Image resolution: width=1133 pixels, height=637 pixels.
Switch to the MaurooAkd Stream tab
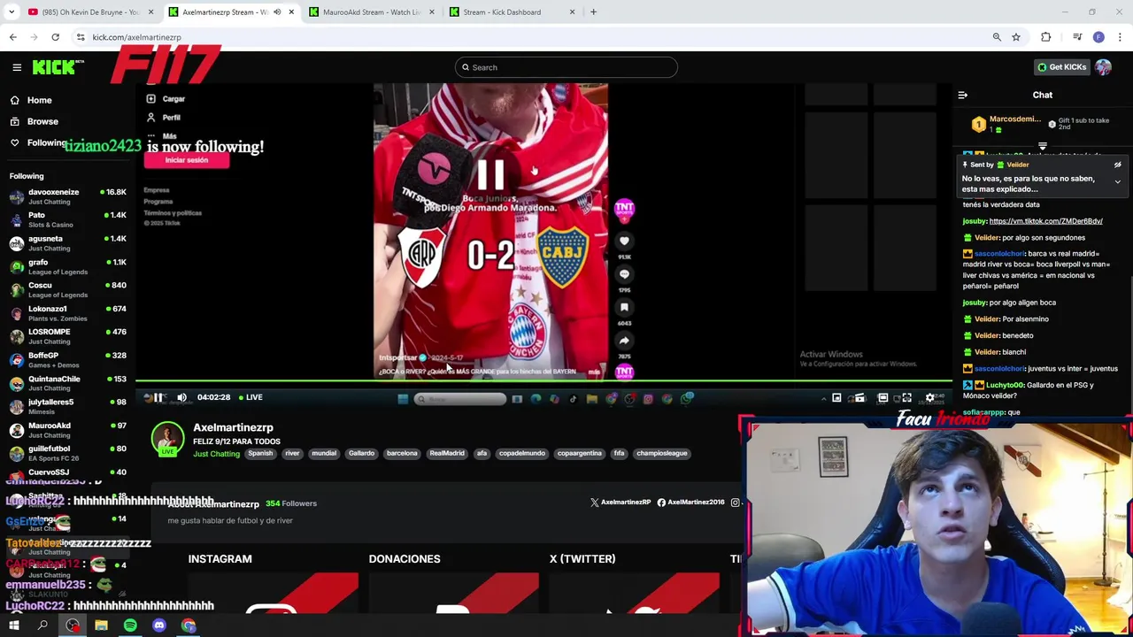tap(372, 12)
